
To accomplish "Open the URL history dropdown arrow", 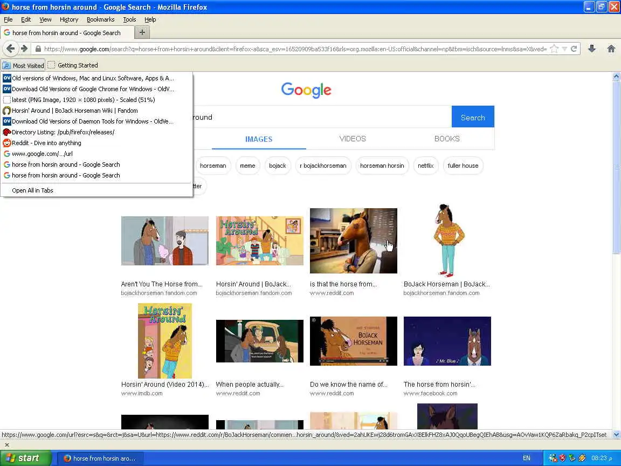I will pos(565,49).
